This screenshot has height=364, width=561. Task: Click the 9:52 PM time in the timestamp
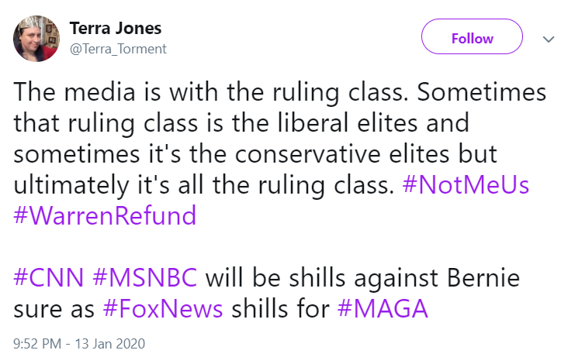pos(37,344)
